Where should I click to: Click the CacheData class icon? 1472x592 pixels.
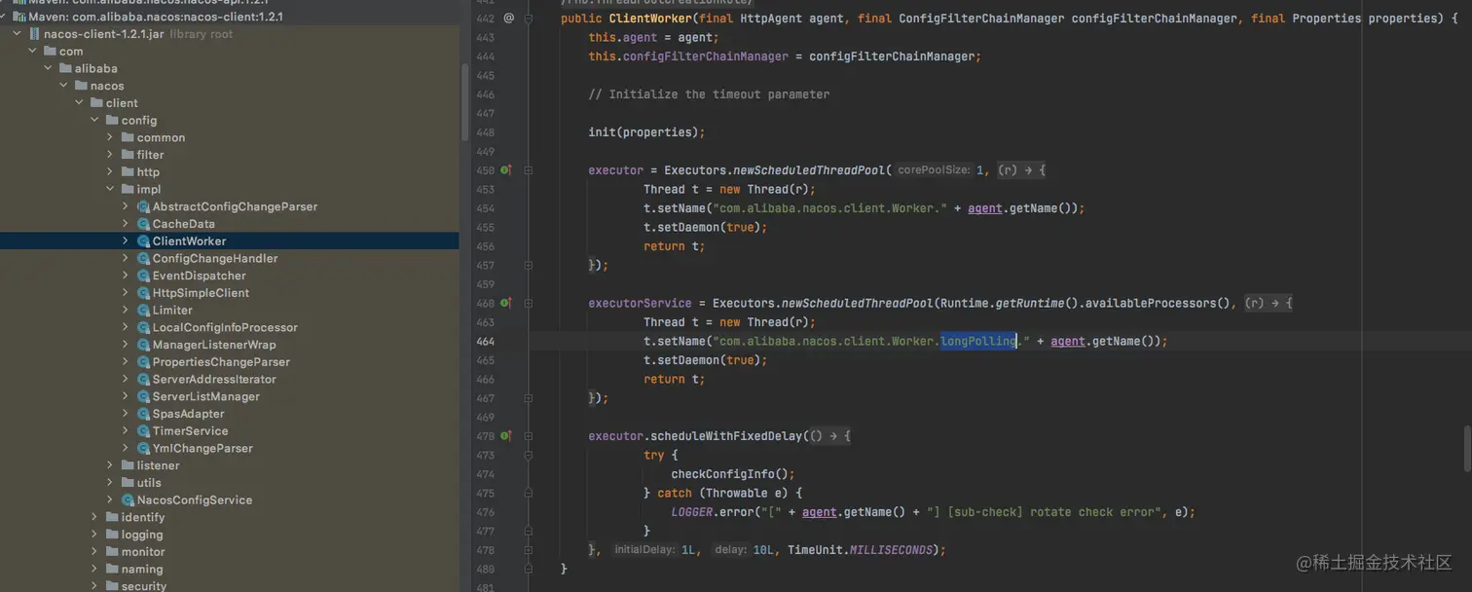pos(143,224)
